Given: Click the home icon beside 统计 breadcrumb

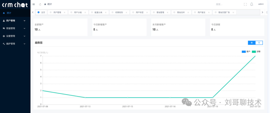Looking at the screenshot, I should pos(45,4).
